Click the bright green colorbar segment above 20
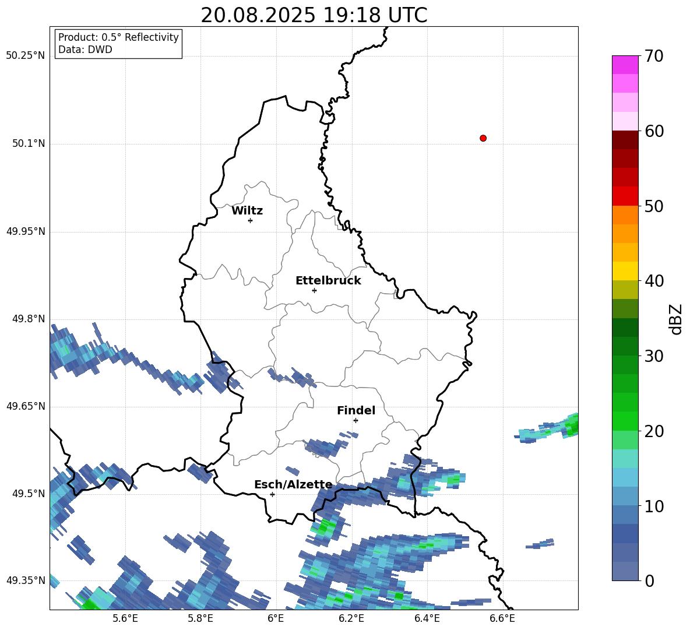Screen dimensions: 690x630 pos(625,421)
